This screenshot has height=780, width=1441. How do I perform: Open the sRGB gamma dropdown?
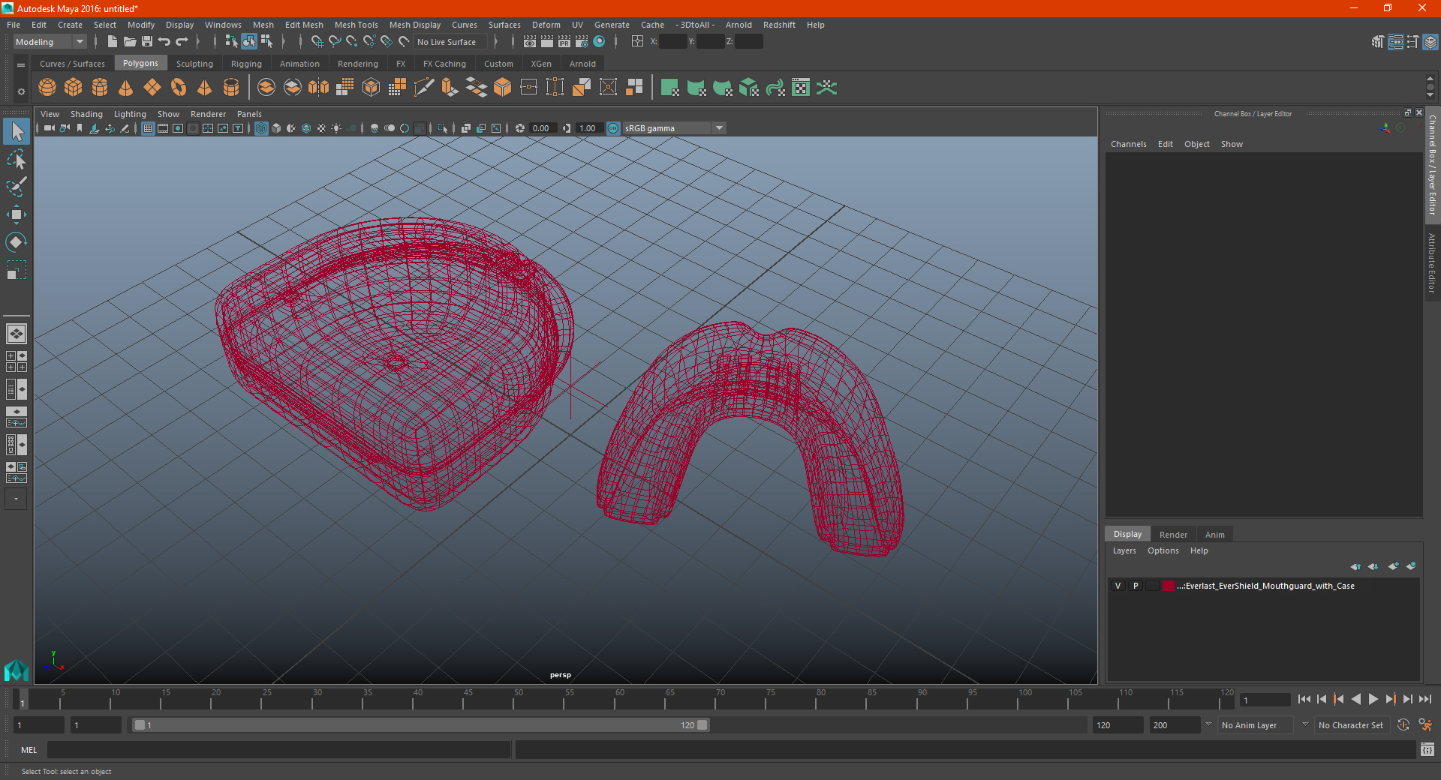tap(674, 128)
